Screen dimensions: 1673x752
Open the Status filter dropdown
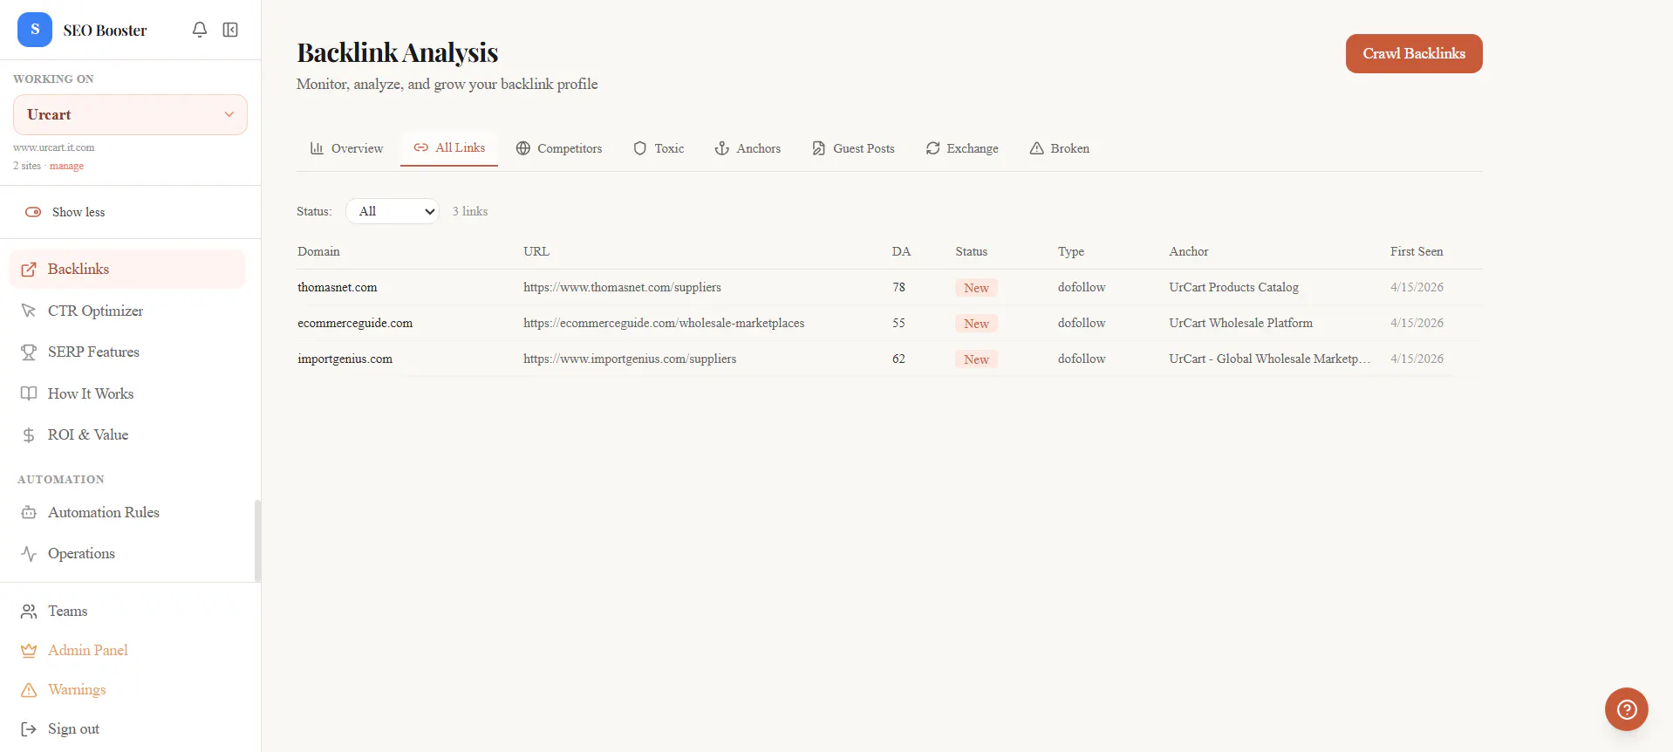pos(393,211)
